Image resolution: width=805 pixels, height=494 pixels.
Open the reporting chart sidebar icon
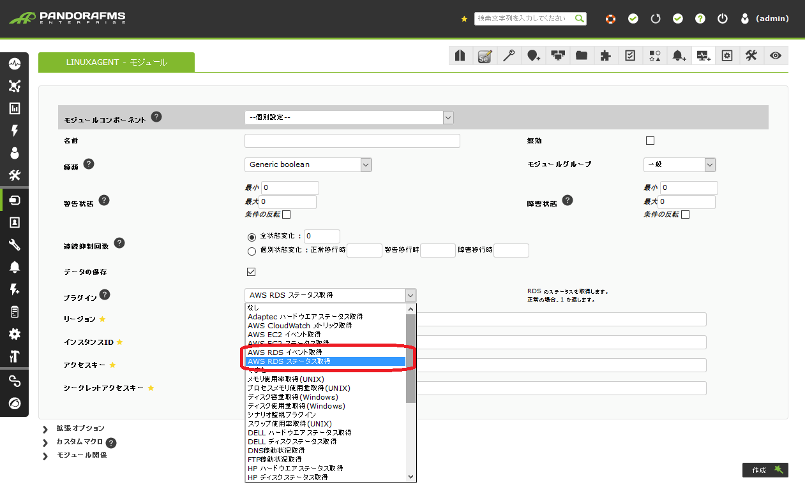(14, 108)
